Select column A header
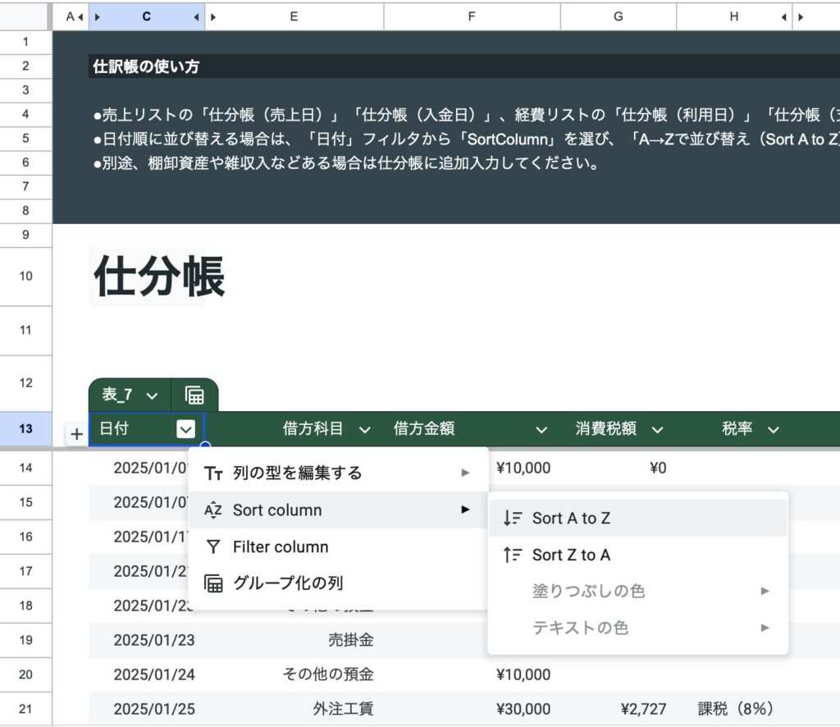Image resolution: width=840 pixels, height=727 pixels. click(70, 16)
